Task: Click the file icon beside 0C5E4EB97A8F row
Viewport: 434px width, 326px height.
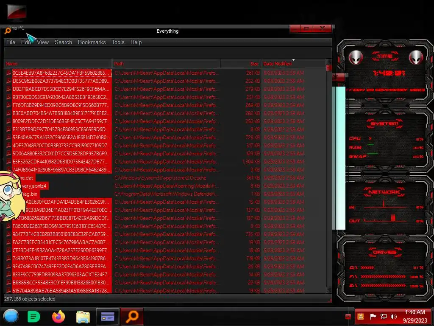Action: [x=8, y=73]
